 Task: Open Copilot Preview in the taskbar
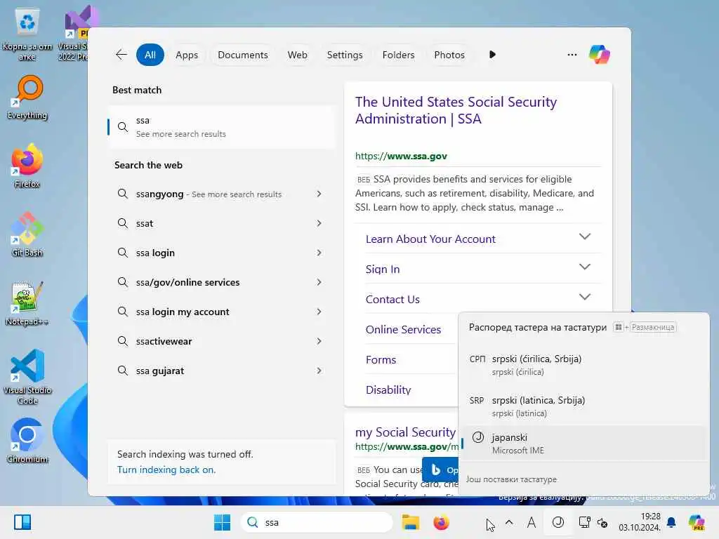click(x=697, y=522)
